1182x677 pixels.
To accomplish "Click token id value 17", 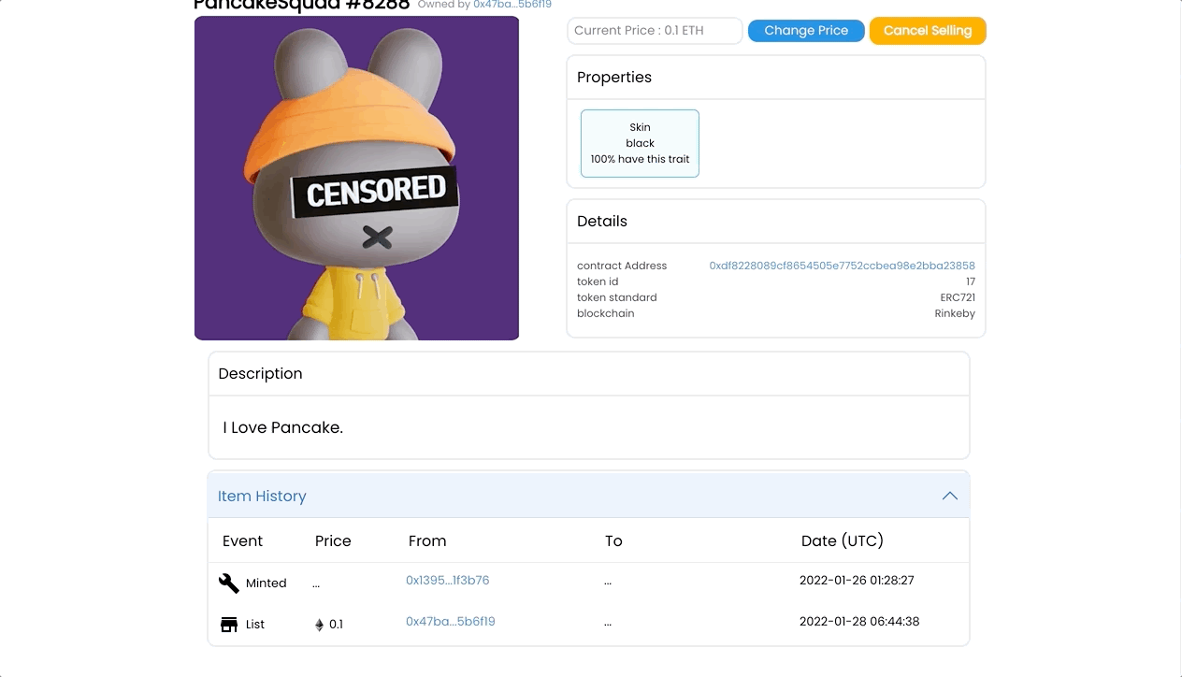I will coord(971,281).
